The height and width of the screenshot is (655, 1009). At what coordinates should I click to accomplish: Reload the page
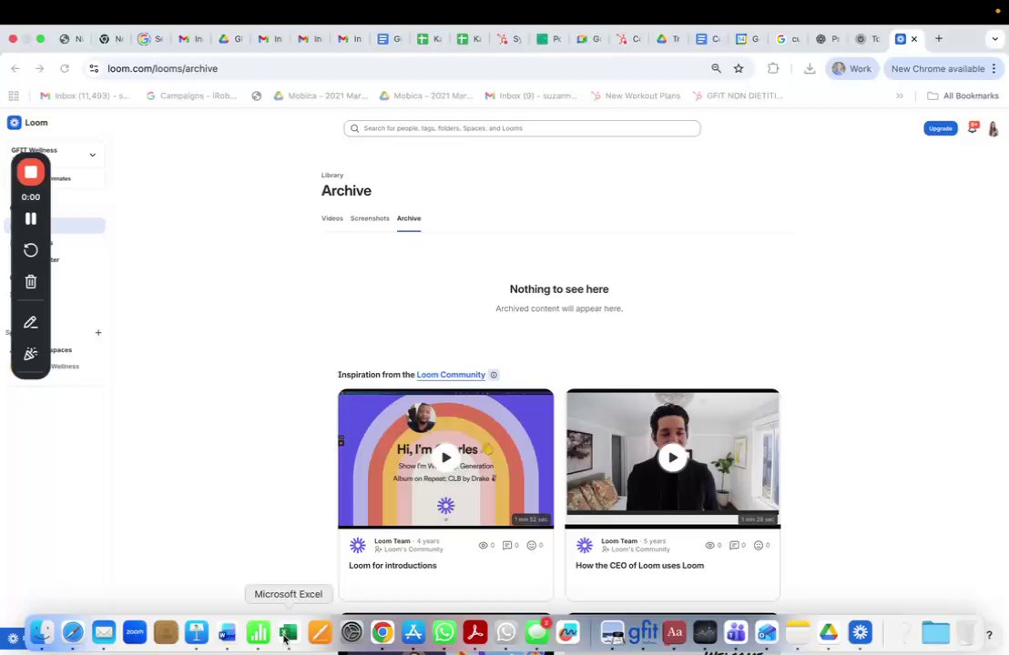pos(65,68)
